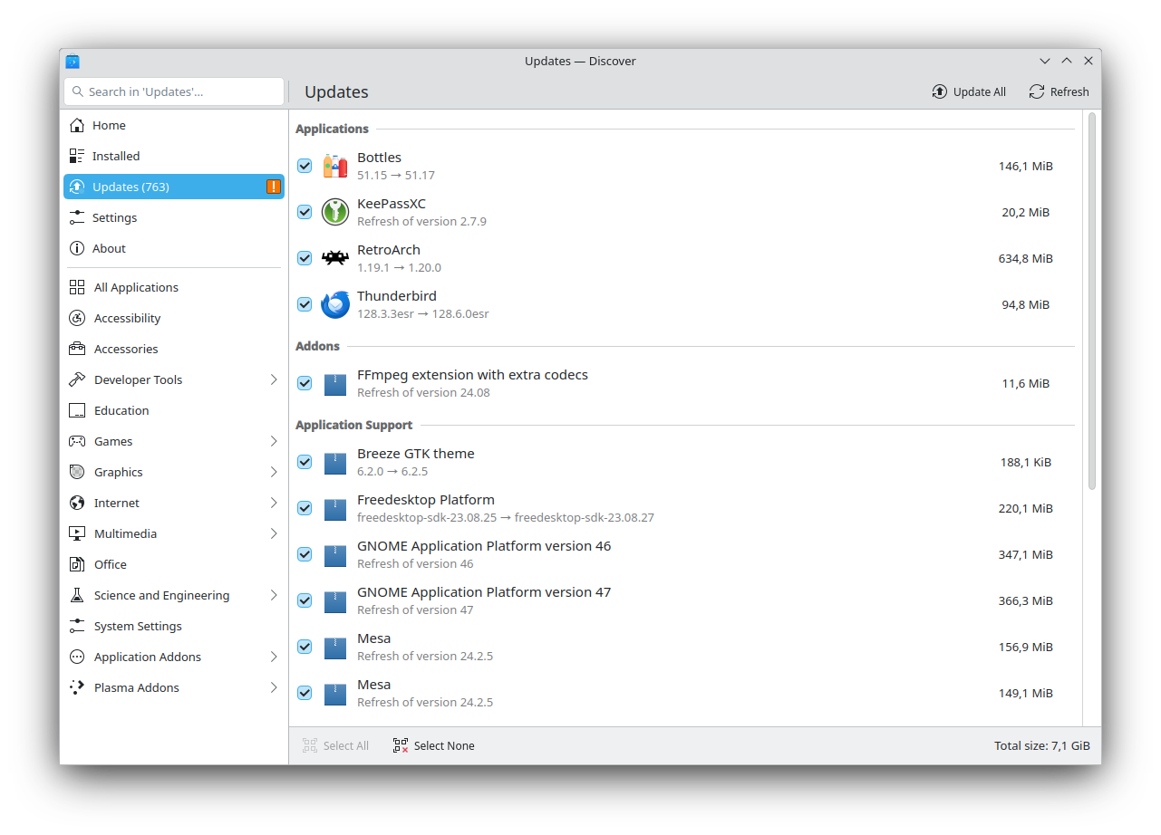Click the System Settings sliders icon
The image size is (1161, 835).
[77, 626]
